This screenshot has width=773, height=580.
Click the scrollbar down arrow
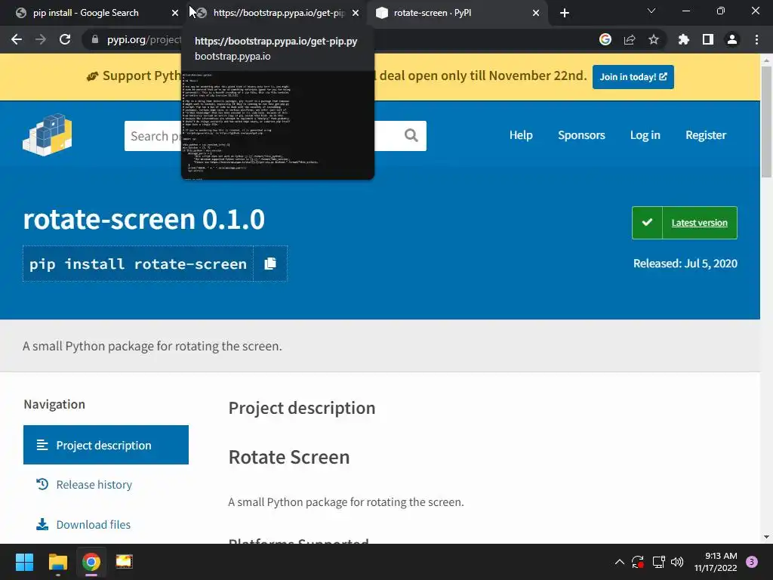766,537
